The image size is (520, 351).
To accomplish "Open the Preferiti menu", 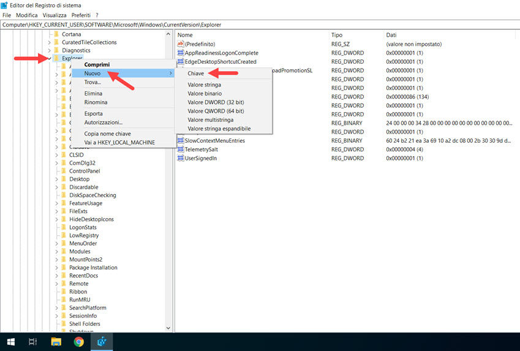I will click(x=81, y=15).
